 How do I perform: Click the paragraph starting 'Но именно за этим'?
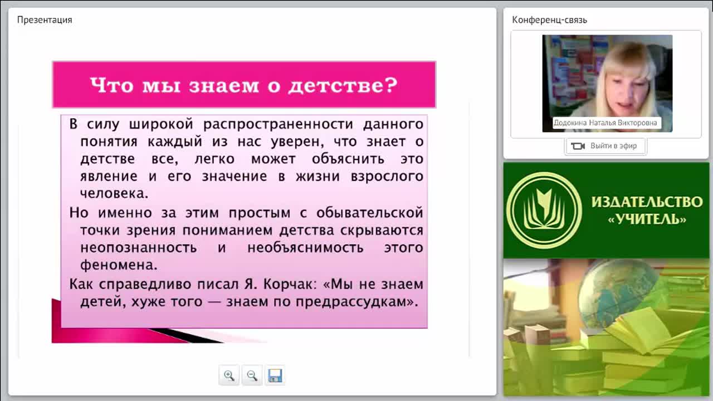(246, 238)
